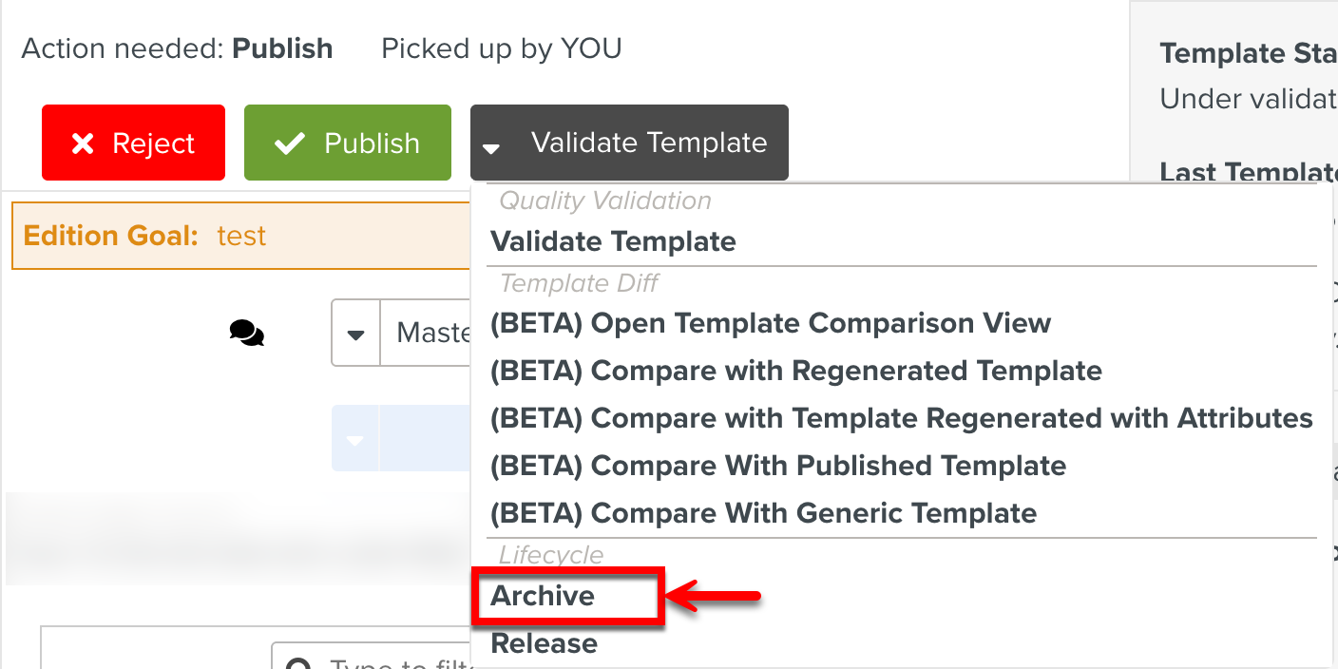Click the magnifying glass icon in the filter box
Screen dimensions: 1338x669
pyautogui.click(x=297, y=662)
